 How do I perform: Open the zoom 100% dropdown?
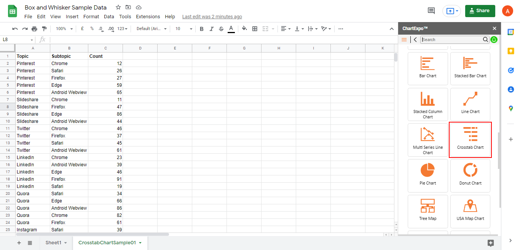(64, 29)
